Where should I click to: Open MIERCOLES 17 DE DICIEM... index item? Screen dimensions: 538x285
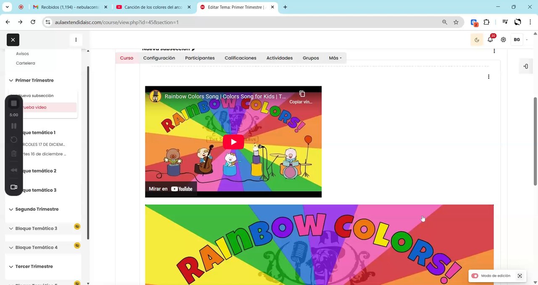pyautogui.click(x=43, y=144)
